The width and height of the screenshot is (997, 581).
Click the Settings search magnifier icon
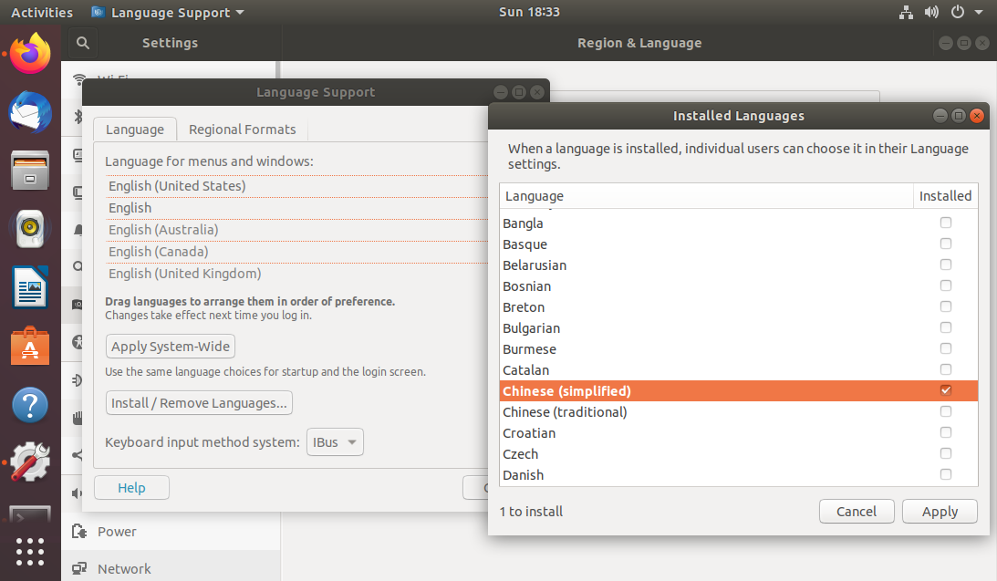click(x=82, y=43)
